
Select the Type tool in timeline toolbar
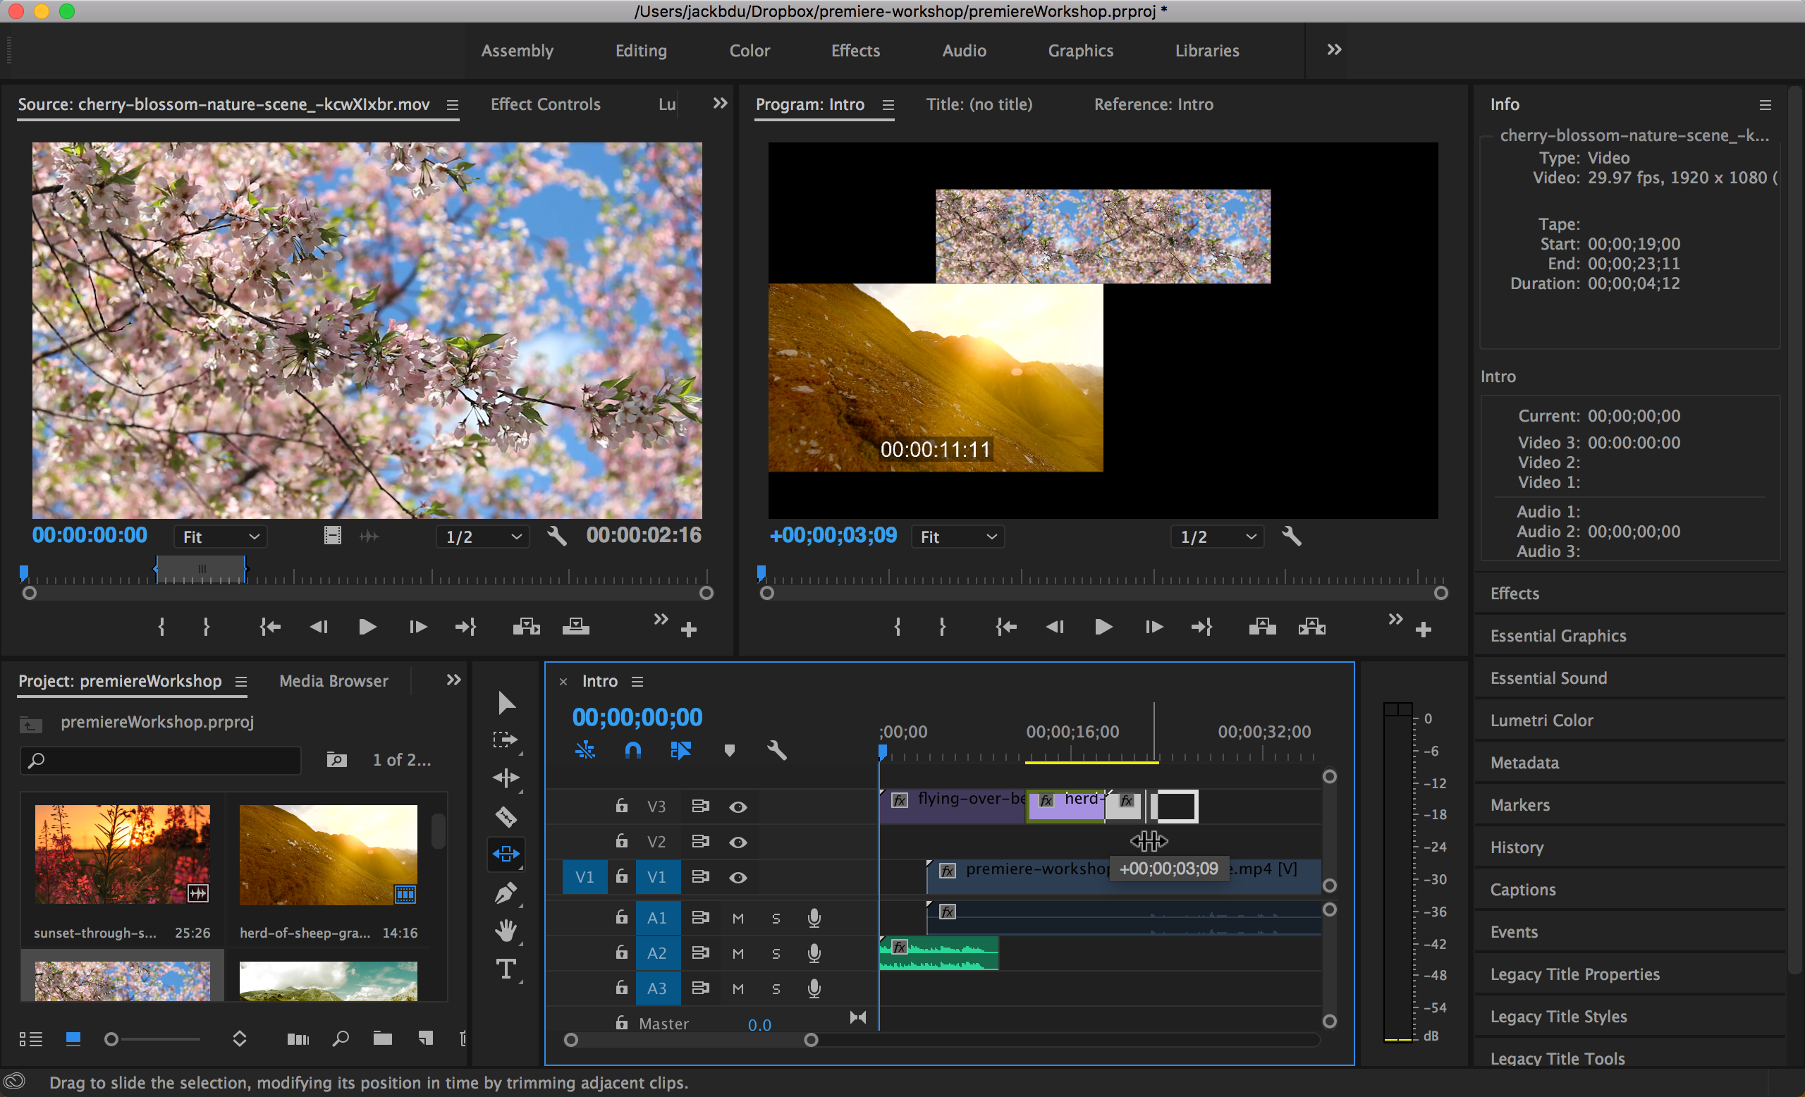pos(506,969)
